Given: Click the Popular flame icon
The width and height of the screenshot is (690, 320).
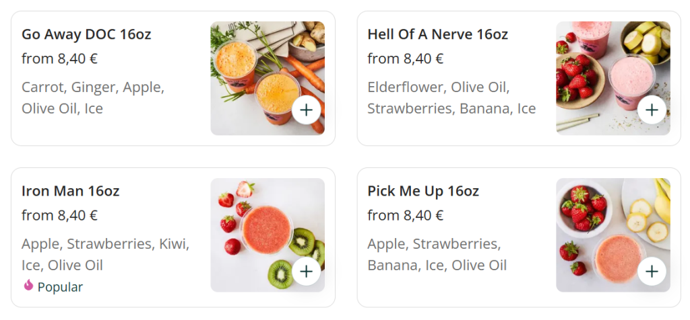Looking at the screenshot, I should [x=28, y=286].
